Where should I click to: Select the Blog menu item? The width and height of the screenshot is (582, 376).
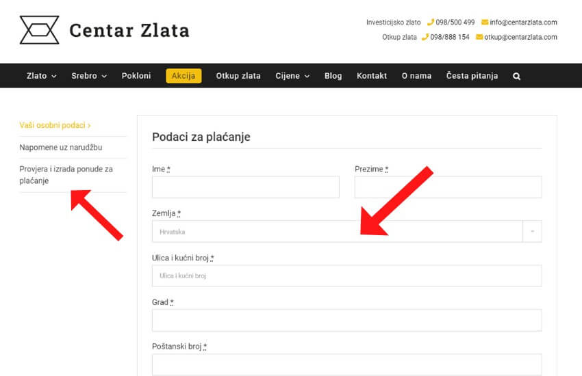[x=333, y=76]
